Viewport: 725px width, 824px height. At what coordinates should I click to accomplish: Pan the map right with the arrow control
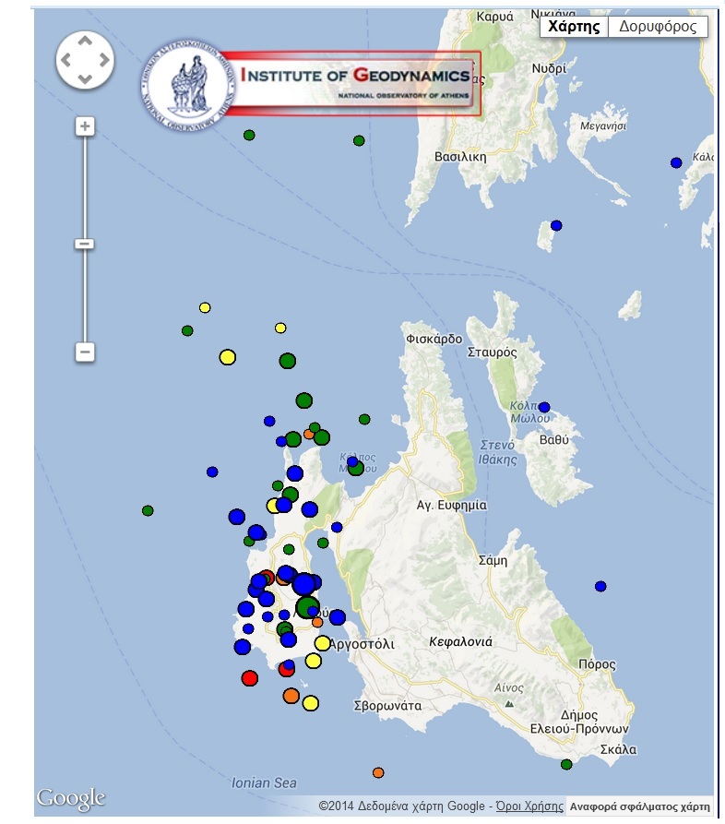click(104, 61)
